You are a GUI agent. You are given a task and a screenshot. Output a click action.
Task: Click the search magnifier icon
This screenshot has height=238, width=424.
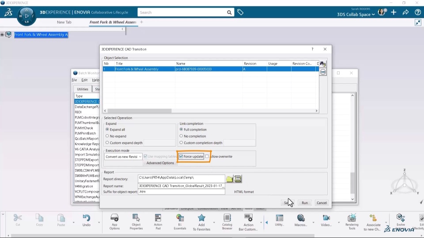coord(229,12)
